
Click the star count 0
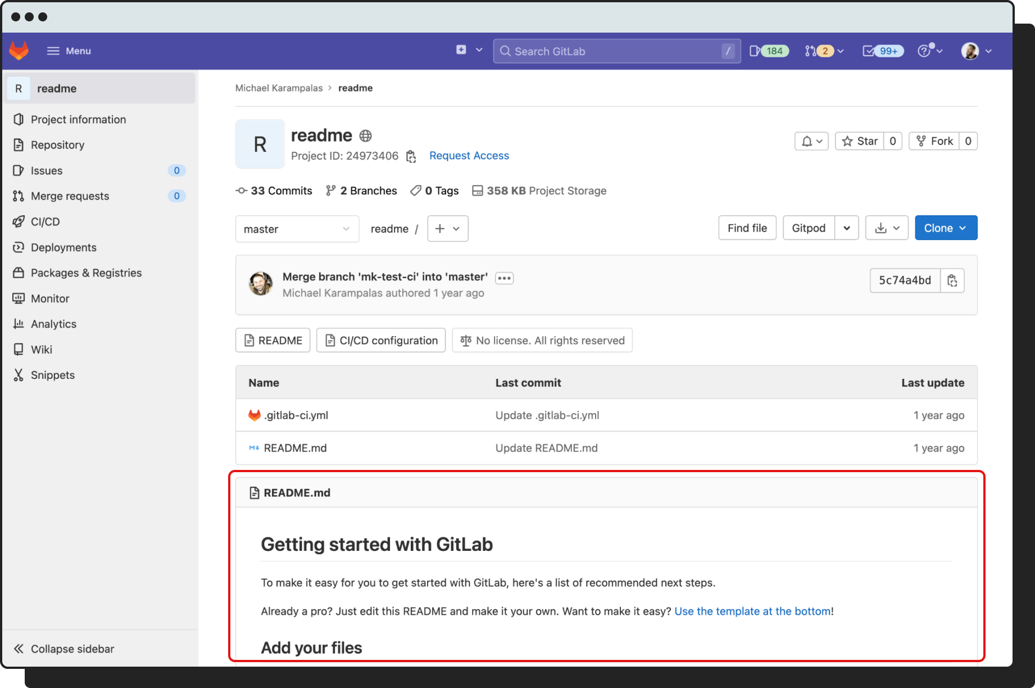click(893, 141)
